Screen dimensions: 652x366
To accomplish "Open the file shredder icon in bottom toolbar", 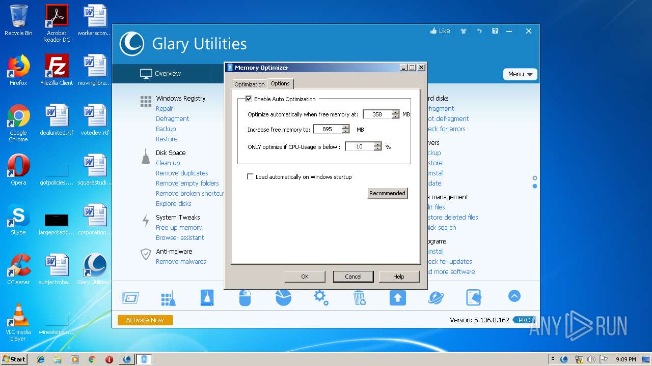I will click(x=474, y=297).
